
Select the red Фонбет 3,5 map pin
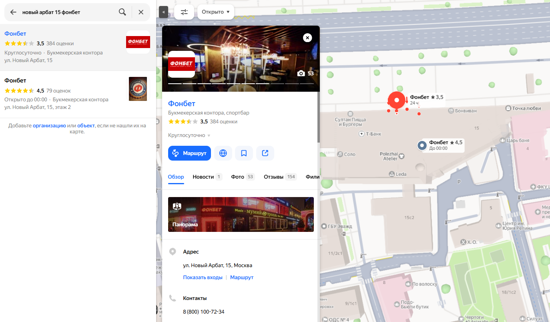coord(397,100)
